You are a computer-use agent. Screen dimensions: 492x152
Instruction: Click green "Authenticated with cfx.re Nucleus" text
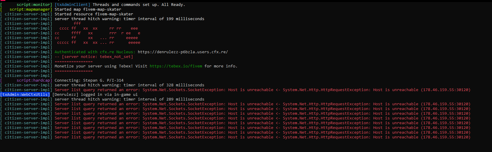[95, 52]
